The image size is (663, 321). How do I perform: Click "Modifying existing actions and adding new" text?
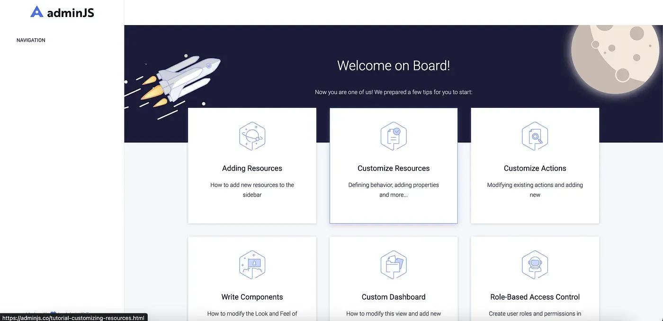point(535,190)
